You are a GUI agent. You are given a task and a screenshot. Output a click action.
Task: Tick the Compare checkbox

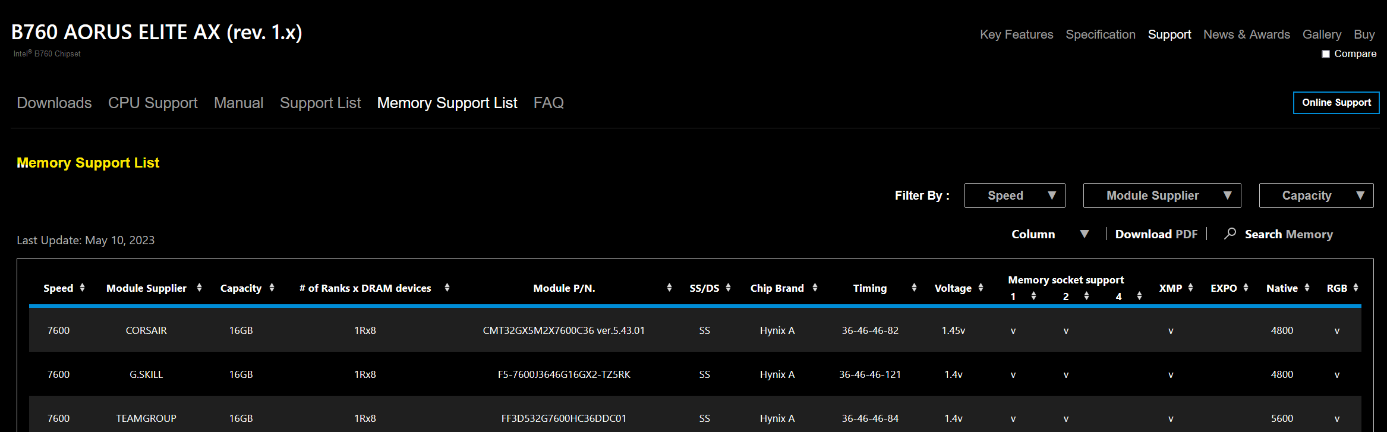click(1325, 54)
